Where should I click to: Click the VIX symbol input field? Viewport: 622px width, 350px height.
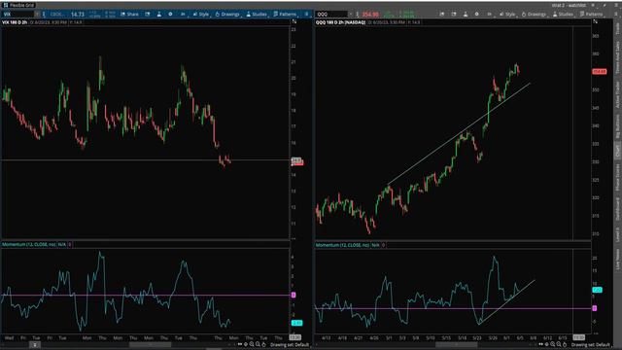point(17,15)
